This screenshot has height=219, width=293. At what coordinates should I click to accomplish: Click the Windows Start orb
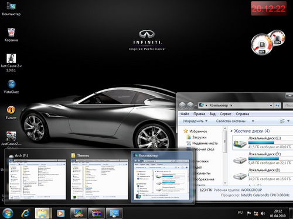(x=8, y=213)
